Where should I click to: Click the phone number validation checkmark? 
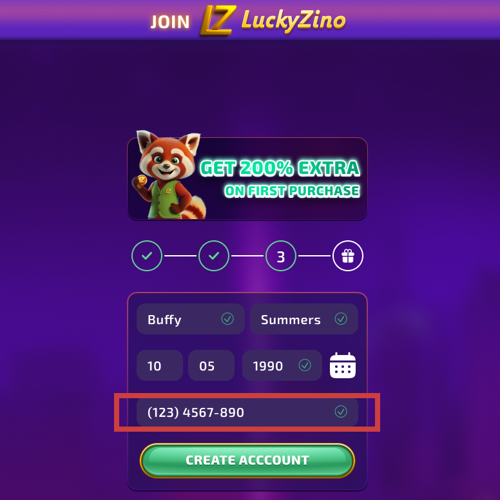pos(341,411)
